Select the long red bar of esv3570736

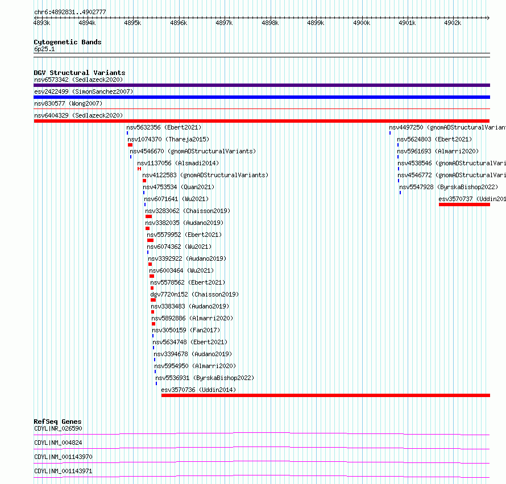326,395
